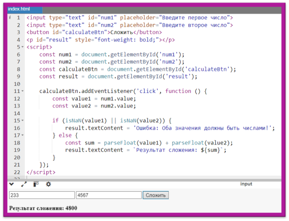Expand preview with the diagonal arrows icon
This screenshot has width=289, height=221.
tap(24, 184)
